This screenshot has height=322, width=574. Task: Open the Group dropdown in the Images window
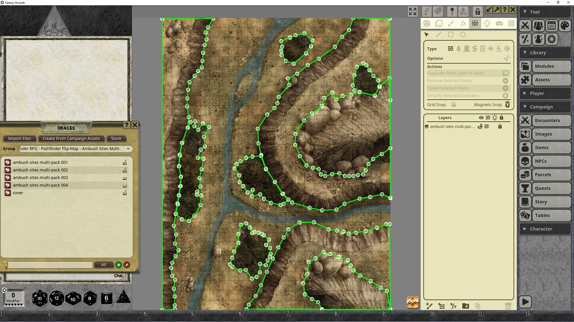click(x=128, y=148)
